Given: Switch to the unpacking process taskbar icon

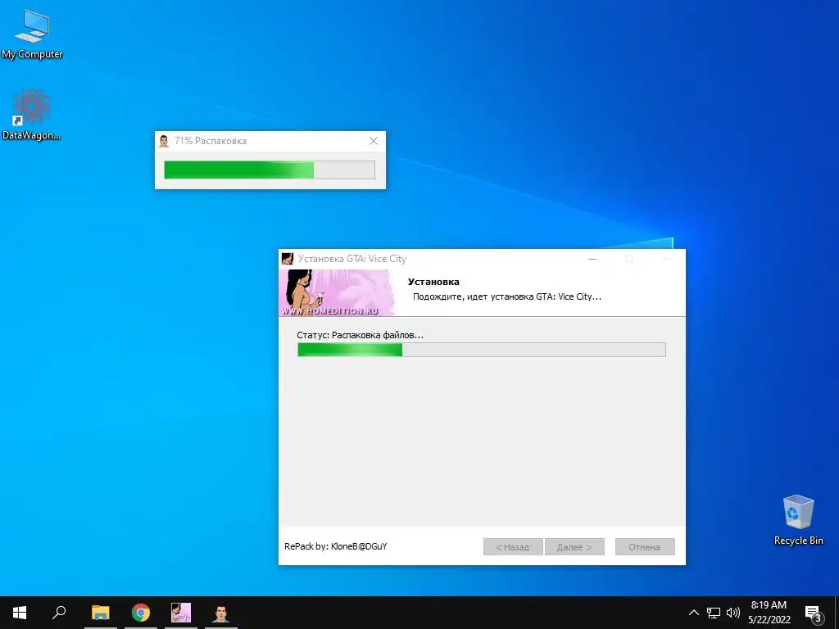Looking at the screenshot, I should [220, 613].
